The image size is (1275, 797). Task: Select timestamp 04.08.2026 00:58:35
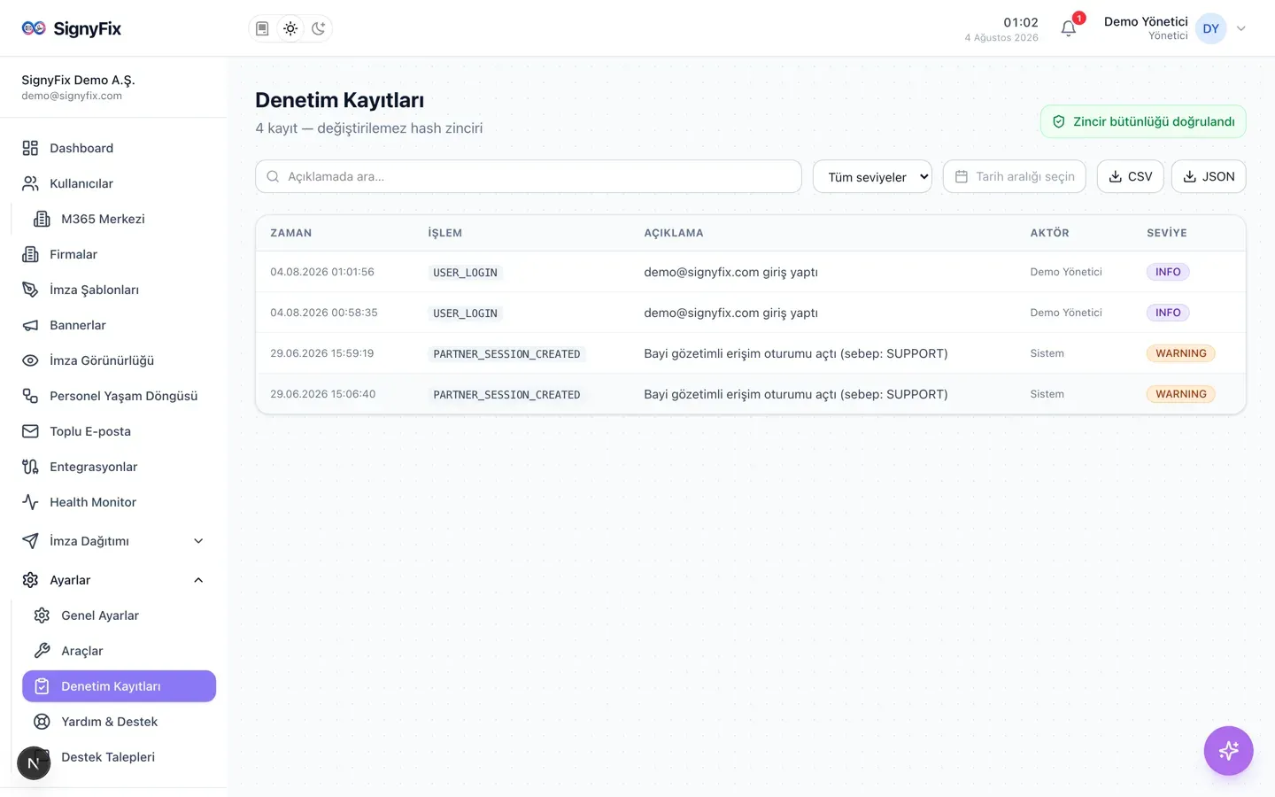[324, 313]
